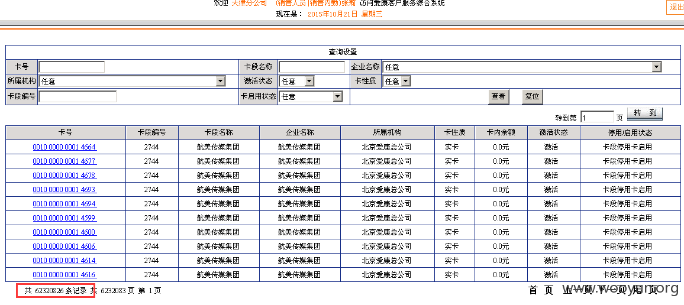Screen dimensions: 684x305
Task: Click the 查看 search button
Action: (498, 97)
